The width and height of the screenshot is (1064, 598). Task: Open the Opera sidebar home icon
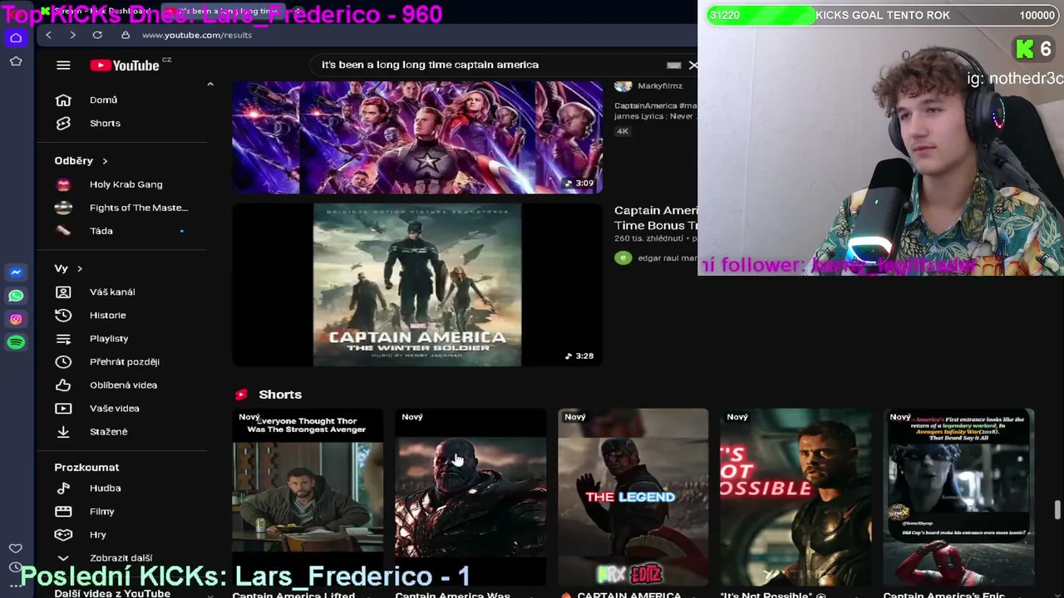pos(16,38)
